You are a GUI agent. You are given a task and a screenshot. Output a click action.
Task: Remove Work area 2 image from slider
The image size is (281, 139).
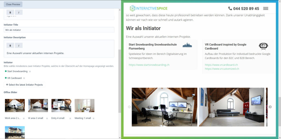point(24,118)
